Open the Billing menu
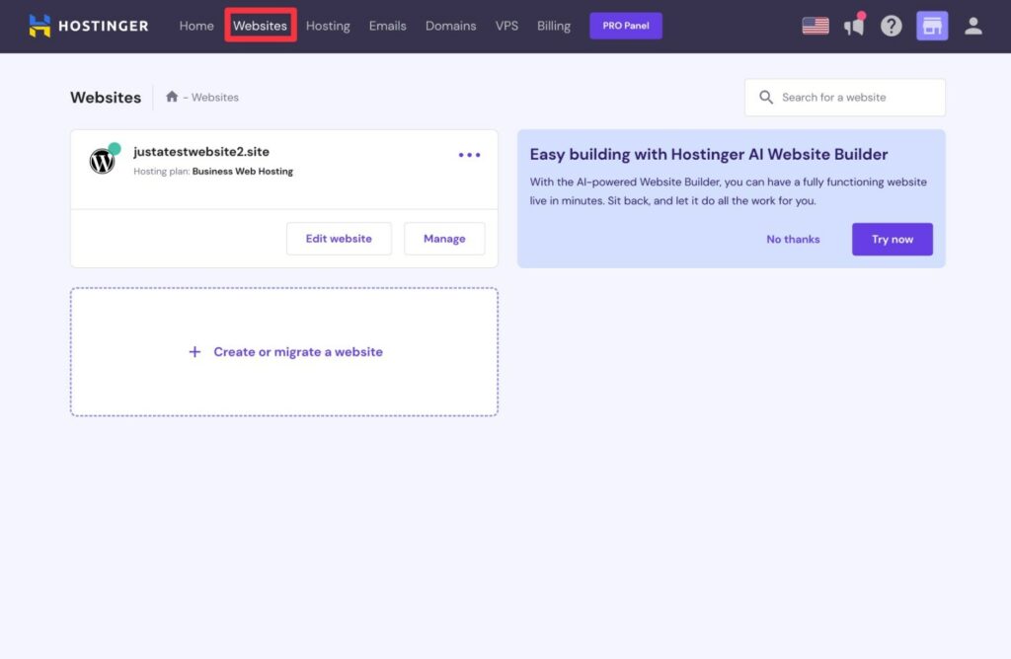The height and width of the screenshot is (659, 1011). click(554, 26)
